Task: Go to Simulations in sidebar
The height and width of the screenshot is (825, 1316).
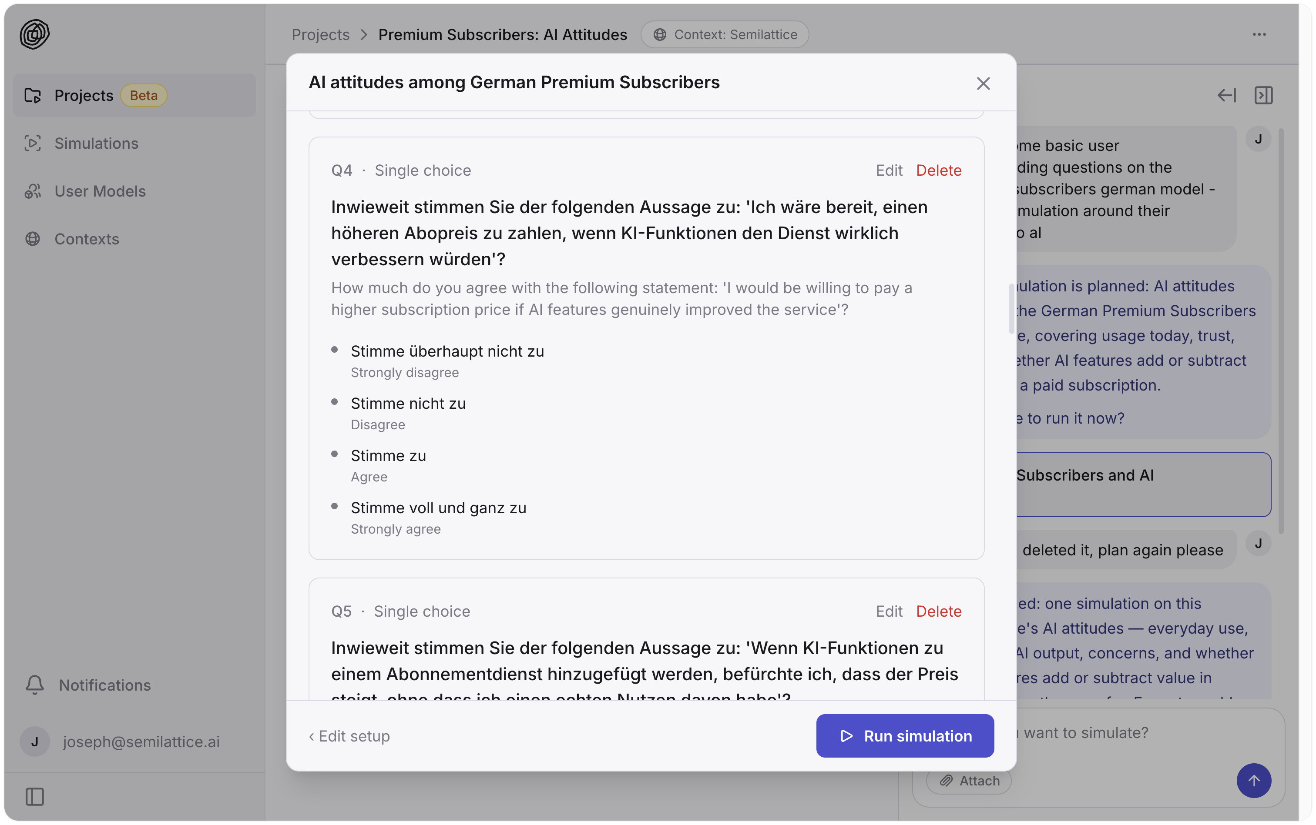Action: 134,144
